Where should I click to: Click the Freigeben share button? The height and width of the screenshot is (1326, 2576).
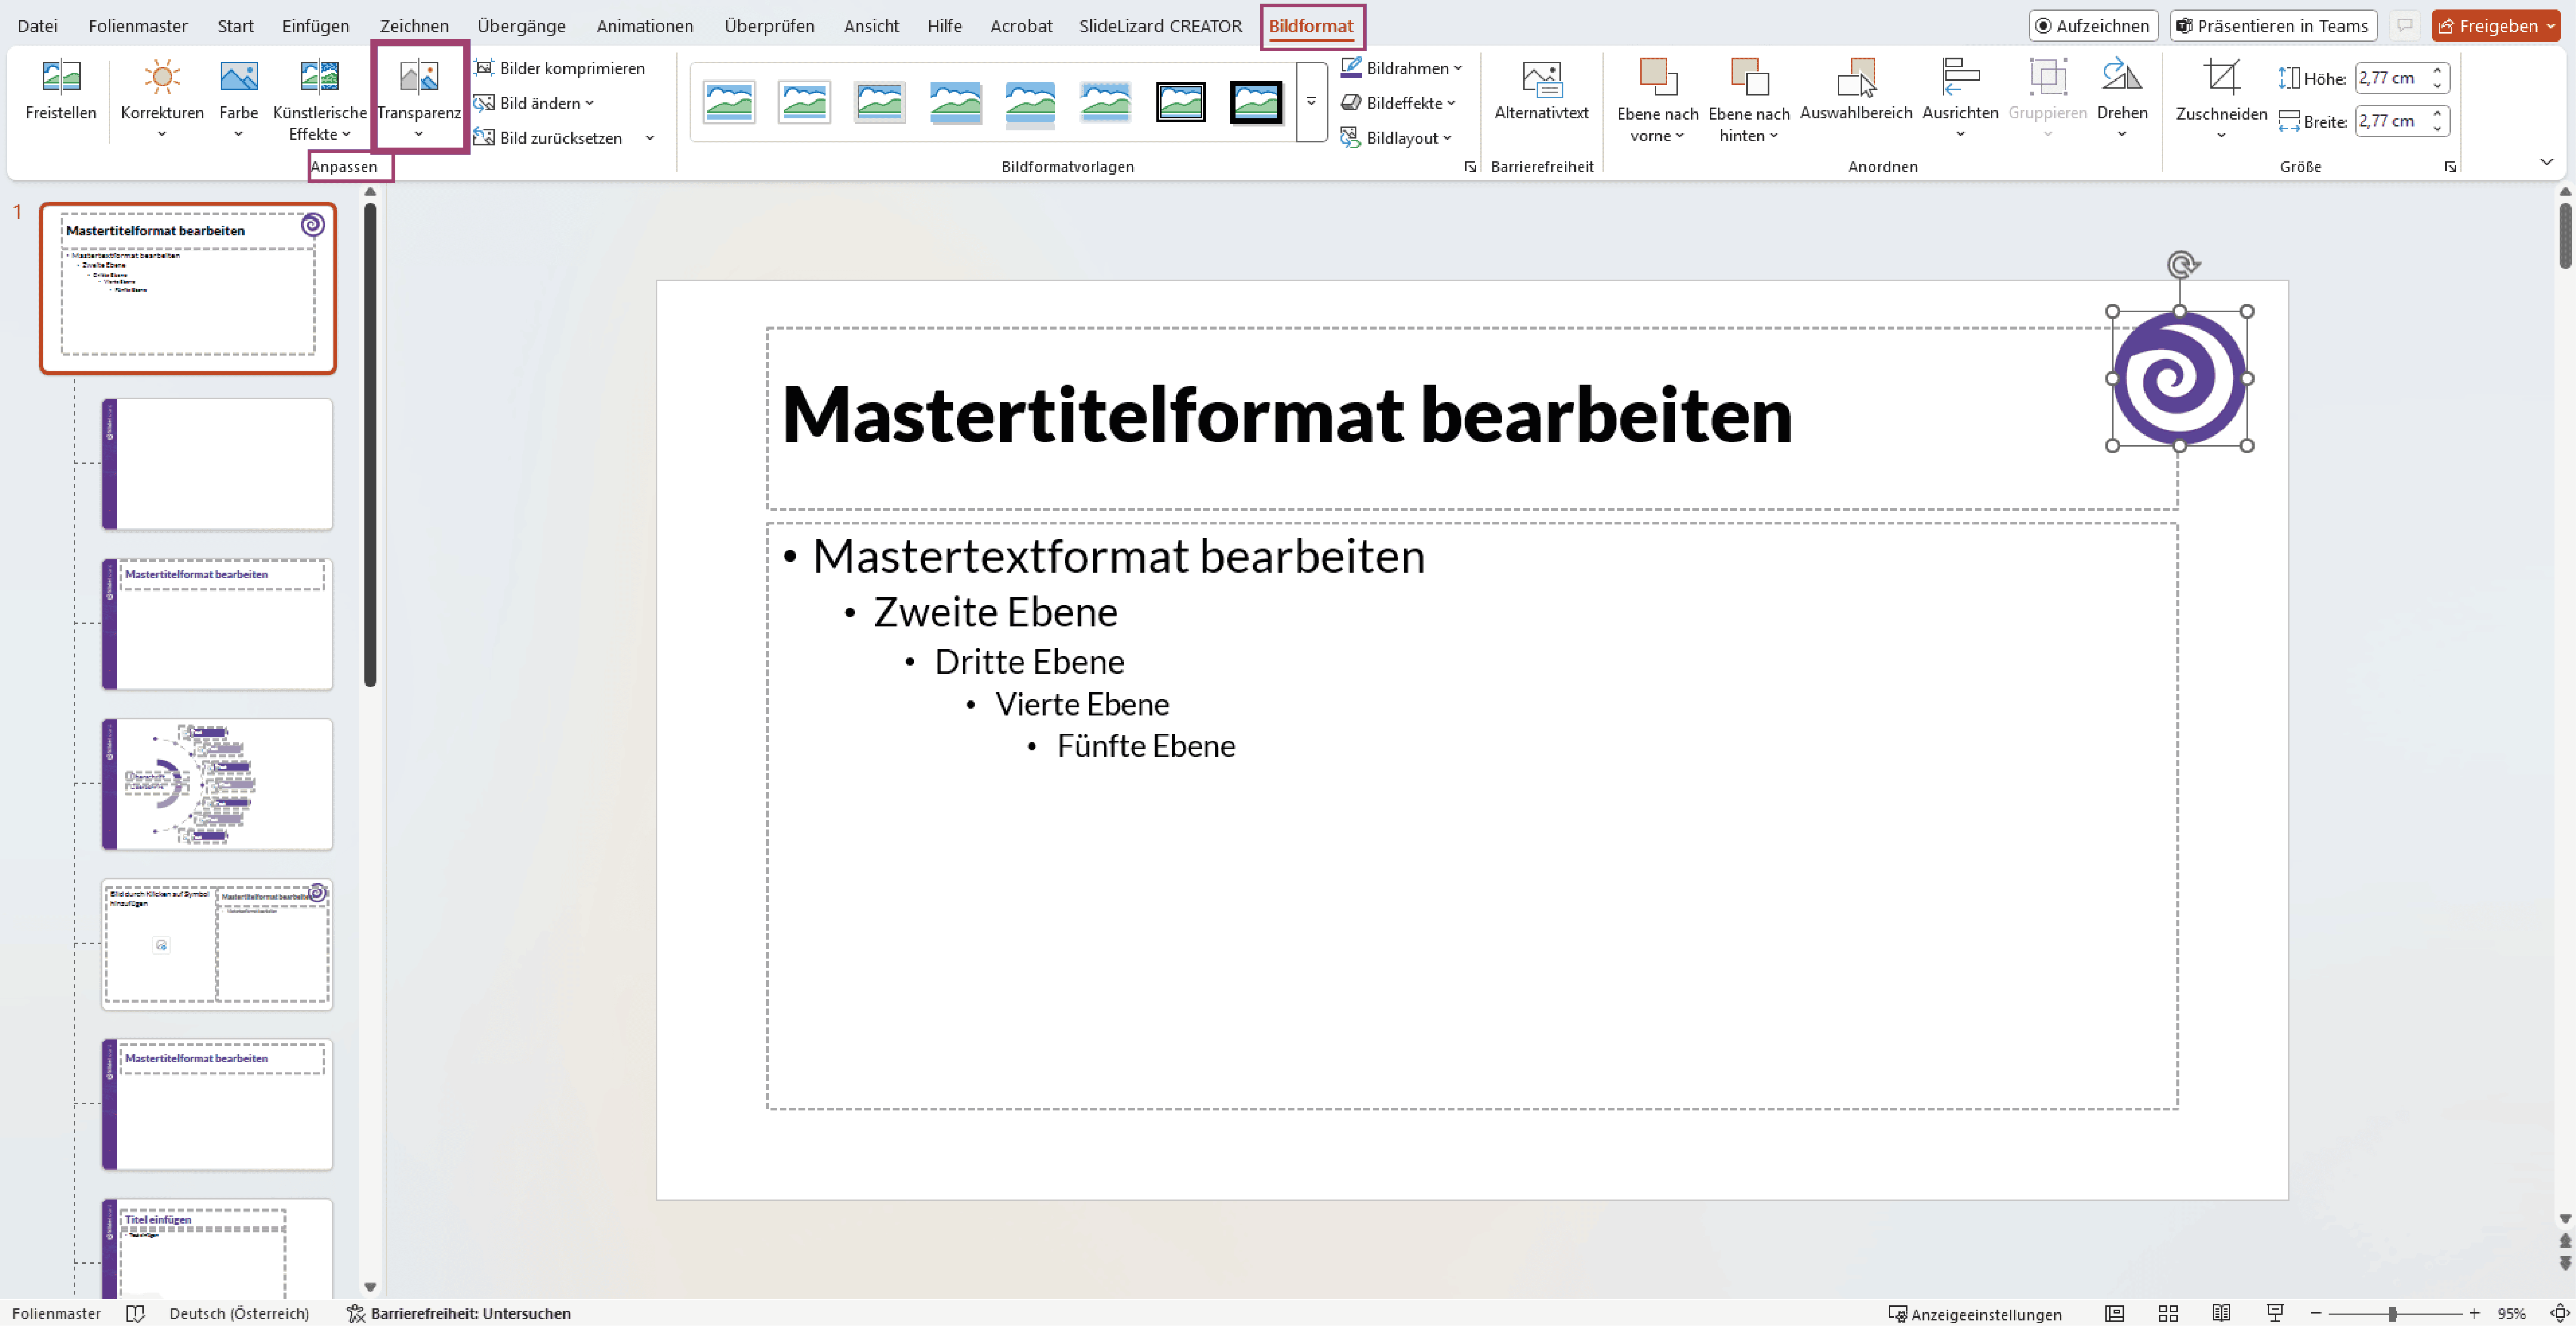tap(2487, 26)
